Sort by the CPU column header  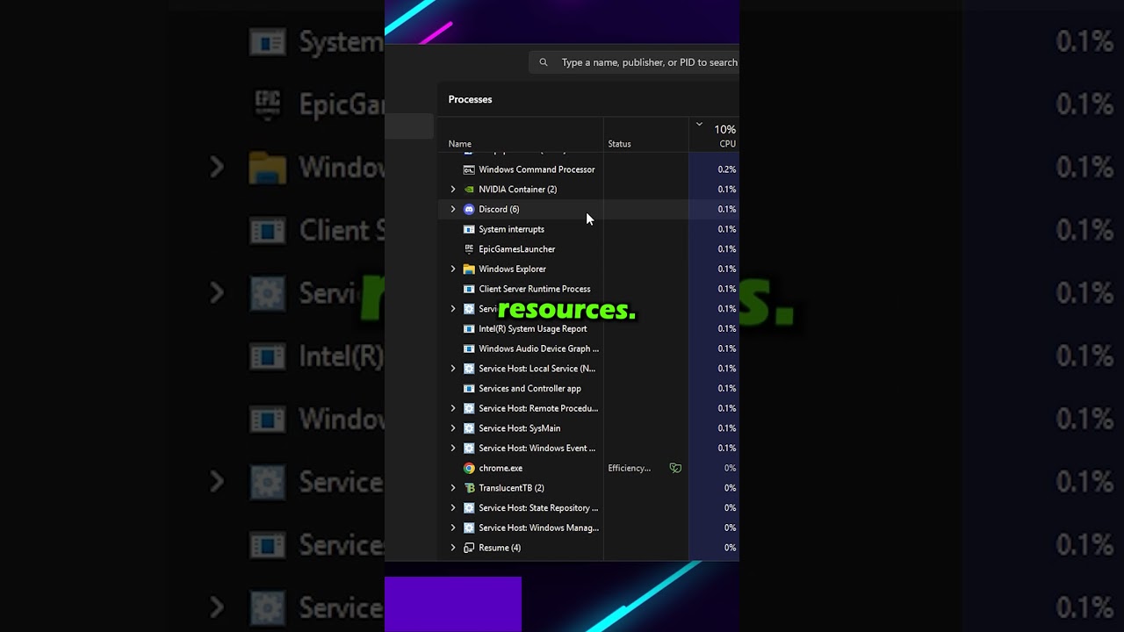coord(727,144)
